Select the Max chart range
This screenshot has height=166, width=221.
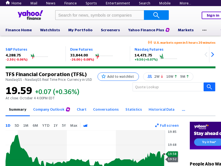pyautogui.click(x=74, y=125)
